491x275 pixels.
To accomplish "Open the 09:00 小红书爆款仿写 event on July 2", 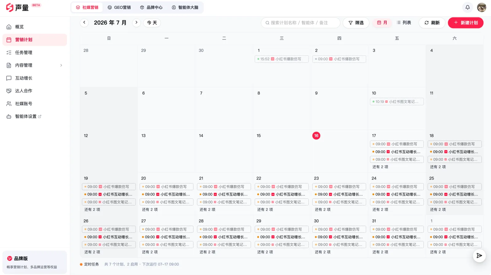I will click(339, 59).
